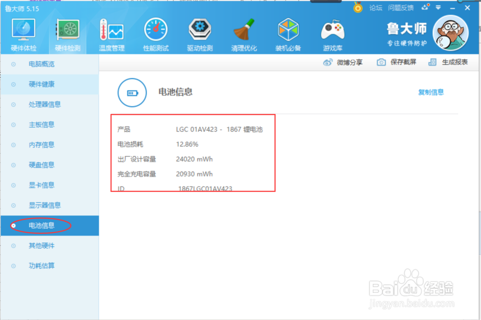The width and height of the screenshot is (481, 320).
Task: Click the gold medal icon in title bar
Action: (x=358, y=7)
